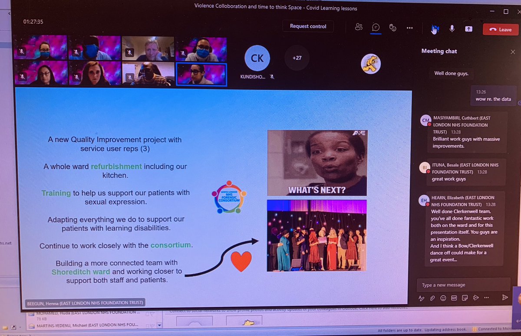This screenshot has height=336, width=521.
Task: Click the delivery options arrow icon
Action: coord(475,297)
